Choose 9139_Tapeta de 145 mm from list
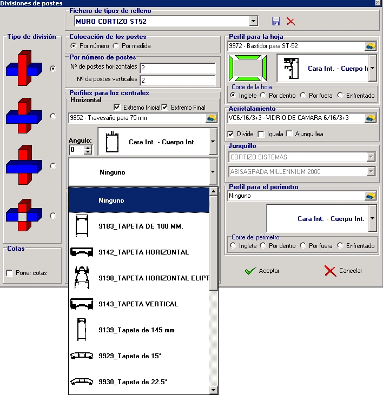383x395 pixels. [139, 330]
